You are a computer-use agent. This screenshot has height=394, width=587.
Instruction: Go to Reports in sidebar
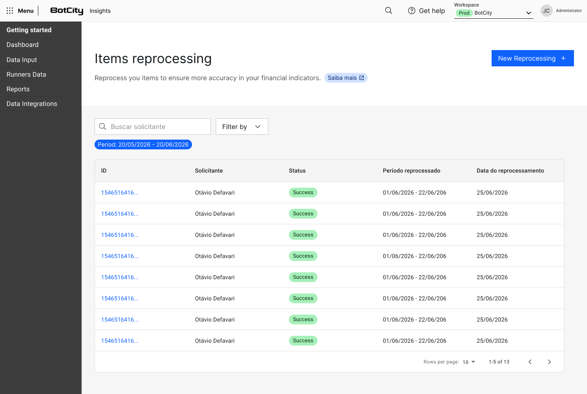pyautogui.click(x=41, y=89)
